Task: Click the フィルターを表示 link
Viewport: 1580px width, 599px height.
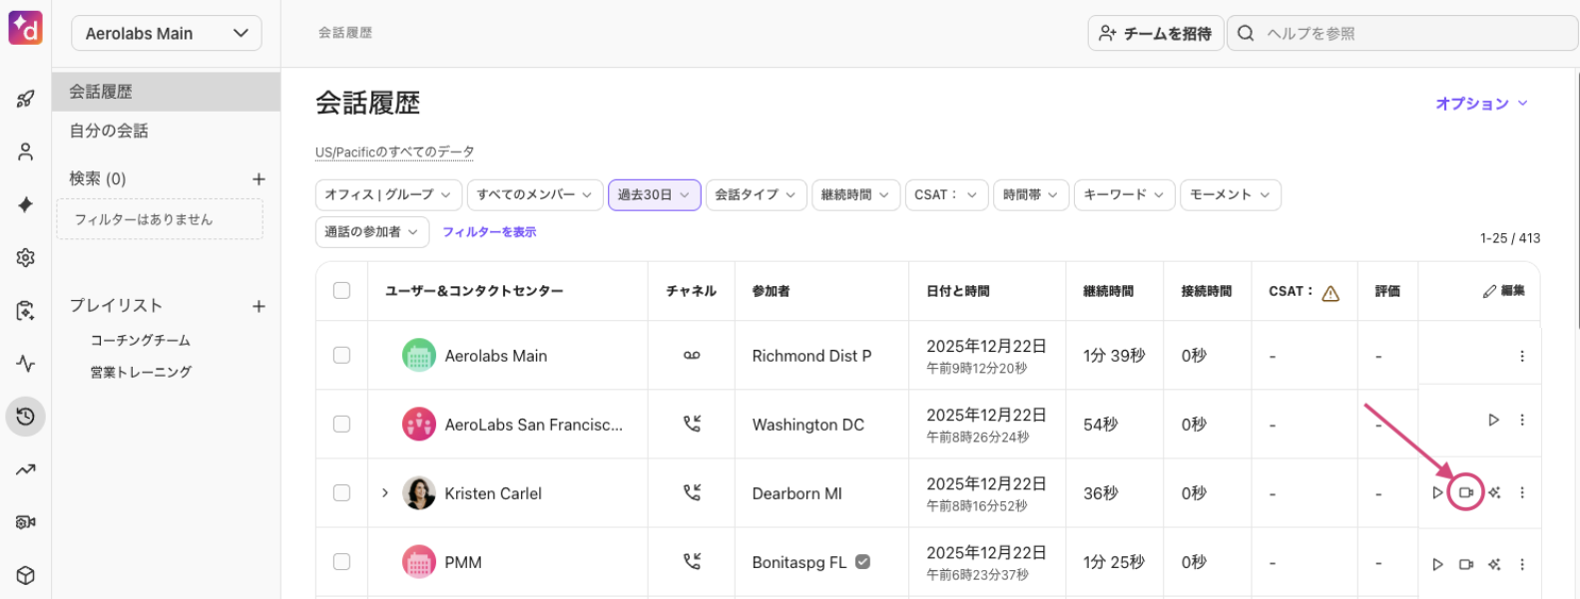Action: [x=489, y=232]
